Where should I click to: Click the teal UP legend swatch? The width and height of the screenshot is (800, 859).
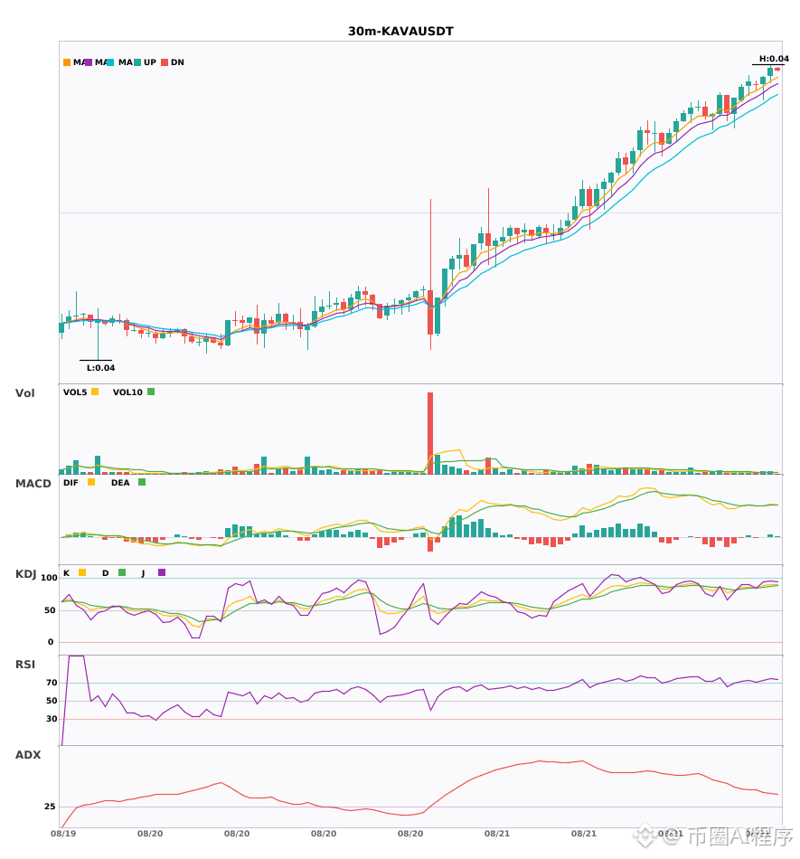(137, 62)
